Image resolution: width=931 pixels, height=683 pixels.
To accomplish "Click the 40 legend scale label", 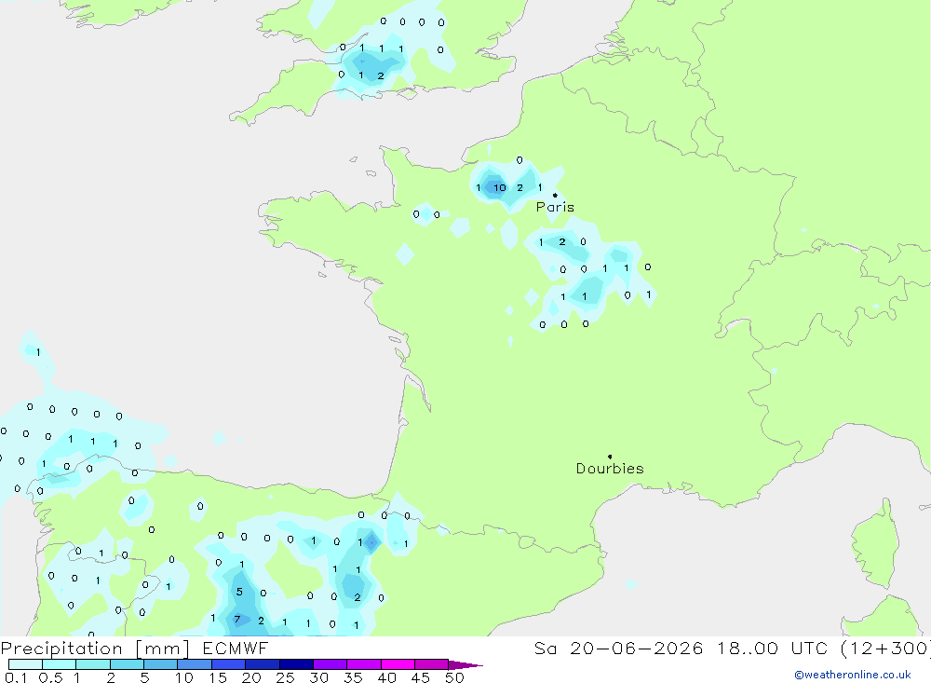I will (386, 677).
